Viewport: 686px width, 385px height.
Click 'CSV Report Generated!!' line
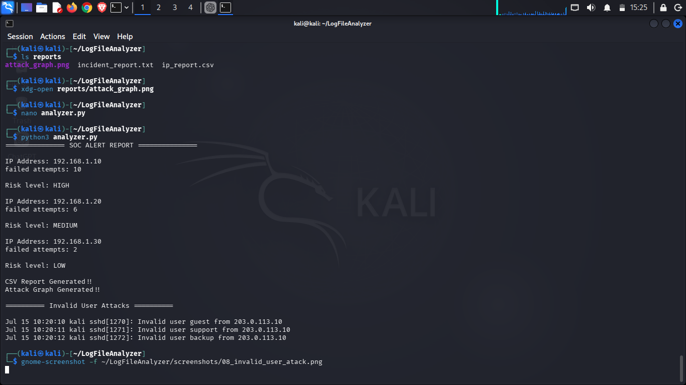pos(49,282)
